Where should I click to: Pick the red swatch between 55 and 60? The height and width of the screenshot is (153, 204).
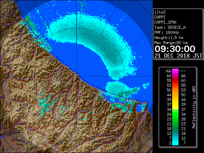coord(175,81)
